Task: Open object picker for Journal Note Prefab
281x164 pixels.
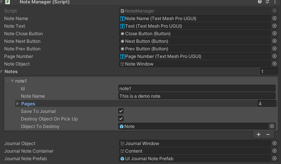Action: [274, 159]
